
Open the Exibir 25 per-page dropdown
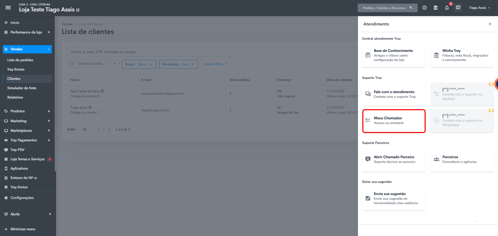pyautogui.click(x=91, y=129)
